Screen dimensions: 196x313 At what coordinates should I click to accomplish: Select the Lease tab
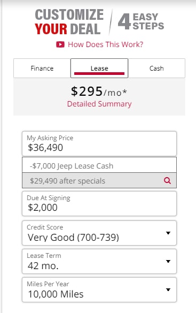point(99,68)
